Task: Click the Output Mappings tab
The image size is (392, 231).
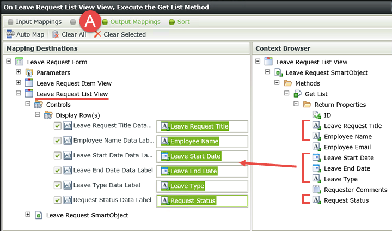Action: pos(131,22)
